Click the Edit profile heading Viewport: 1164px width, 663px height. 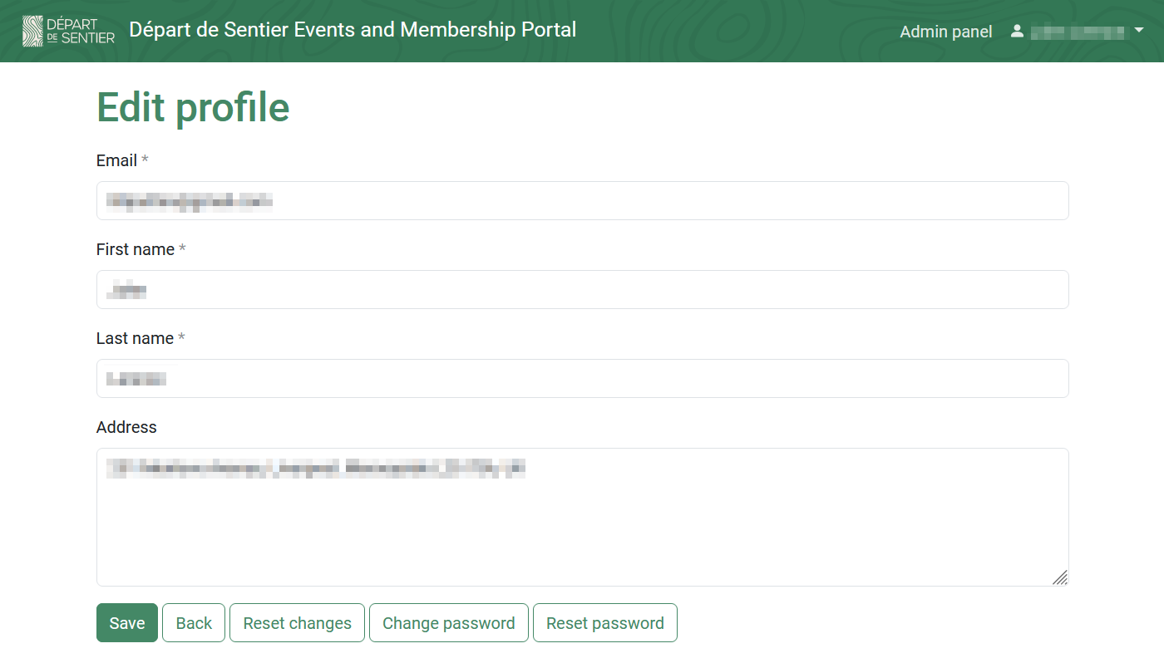(193, 107)
